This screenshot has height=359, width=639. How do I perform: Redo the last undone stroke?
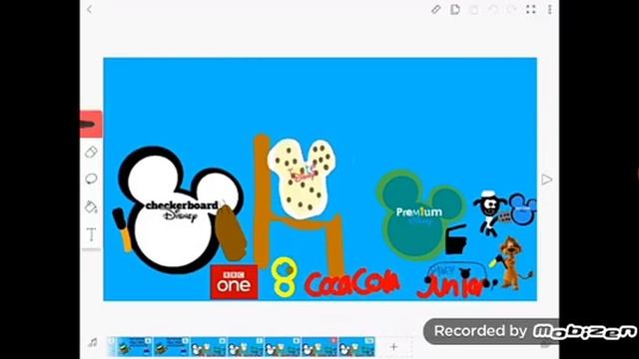click(x=511, y=9)
